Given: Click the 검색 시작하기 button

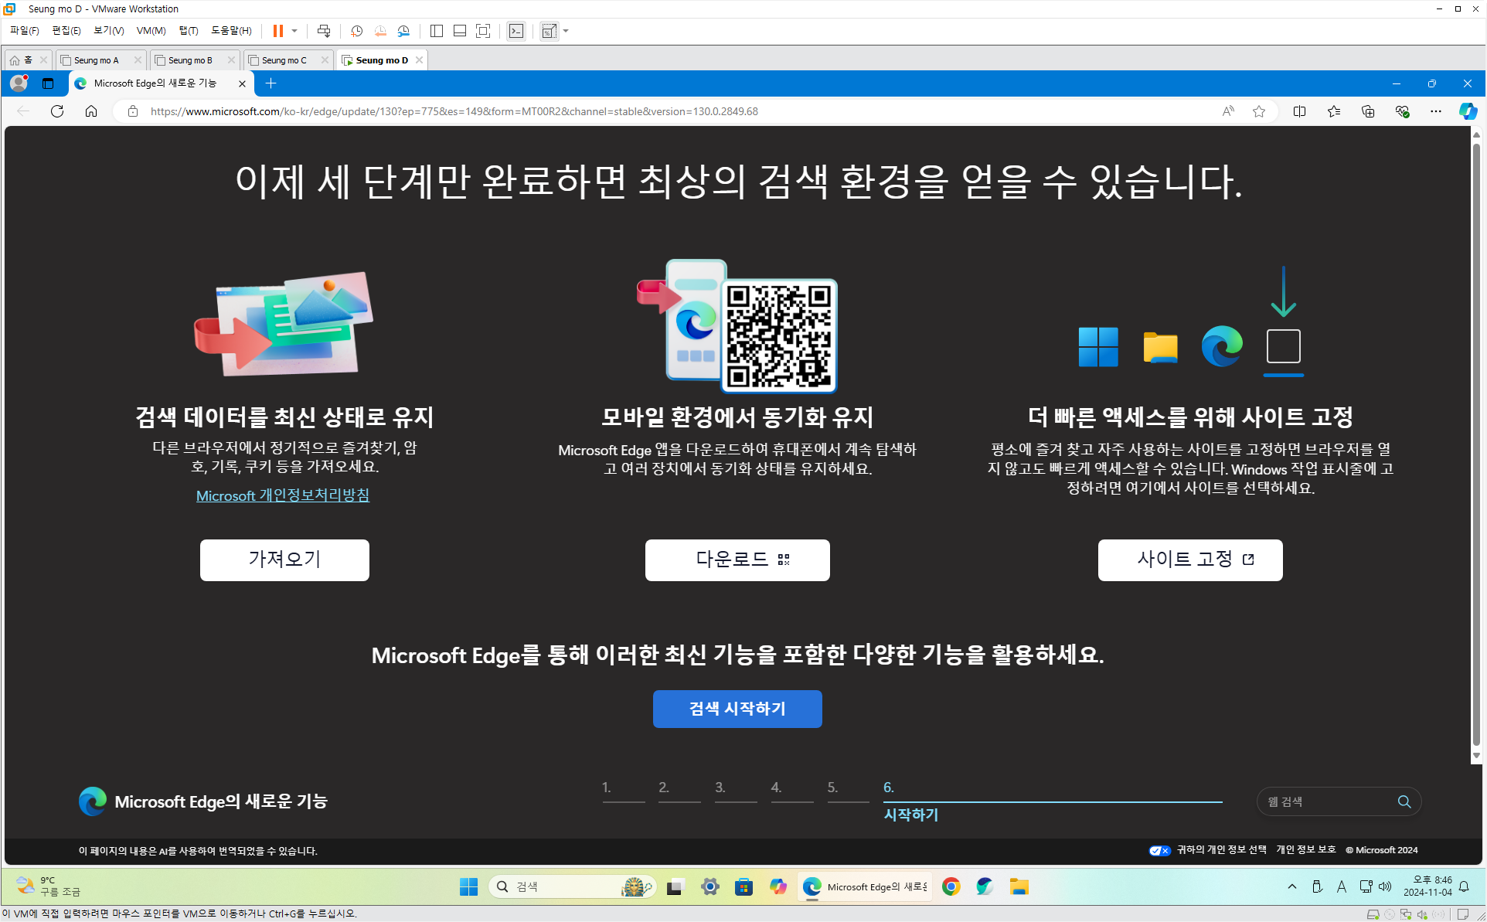Looking at the screenshot, I should click(737, 709).
